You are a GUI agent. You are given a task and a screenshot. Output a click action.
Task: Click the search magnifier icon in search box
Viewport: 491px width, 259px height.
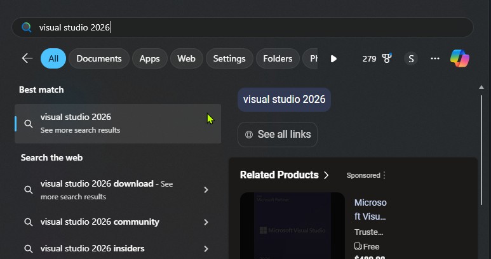point(27,27)
